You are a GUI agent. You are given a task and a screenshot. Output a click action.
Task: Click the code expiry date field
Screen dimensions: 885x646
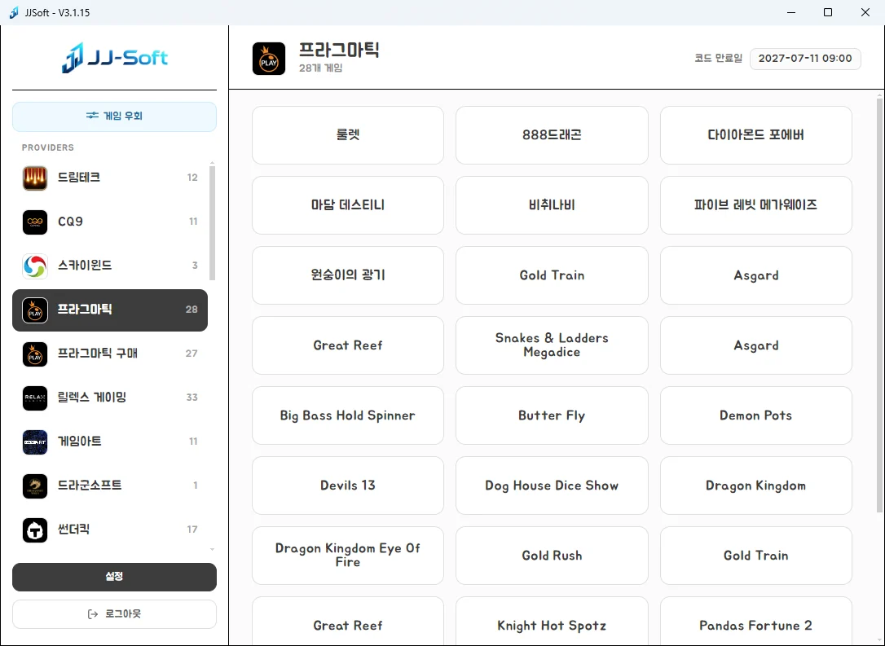point(805,59)
